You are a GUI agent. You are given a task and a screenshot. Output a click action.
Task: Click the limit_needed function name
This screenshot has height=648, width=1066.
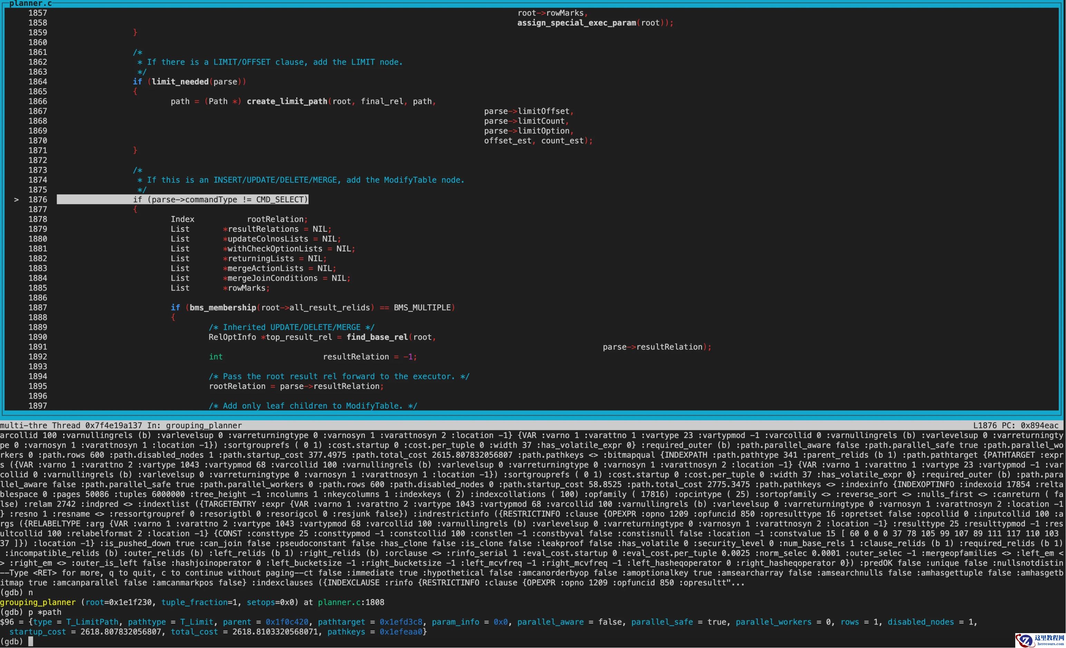click(x=180, y=82)
